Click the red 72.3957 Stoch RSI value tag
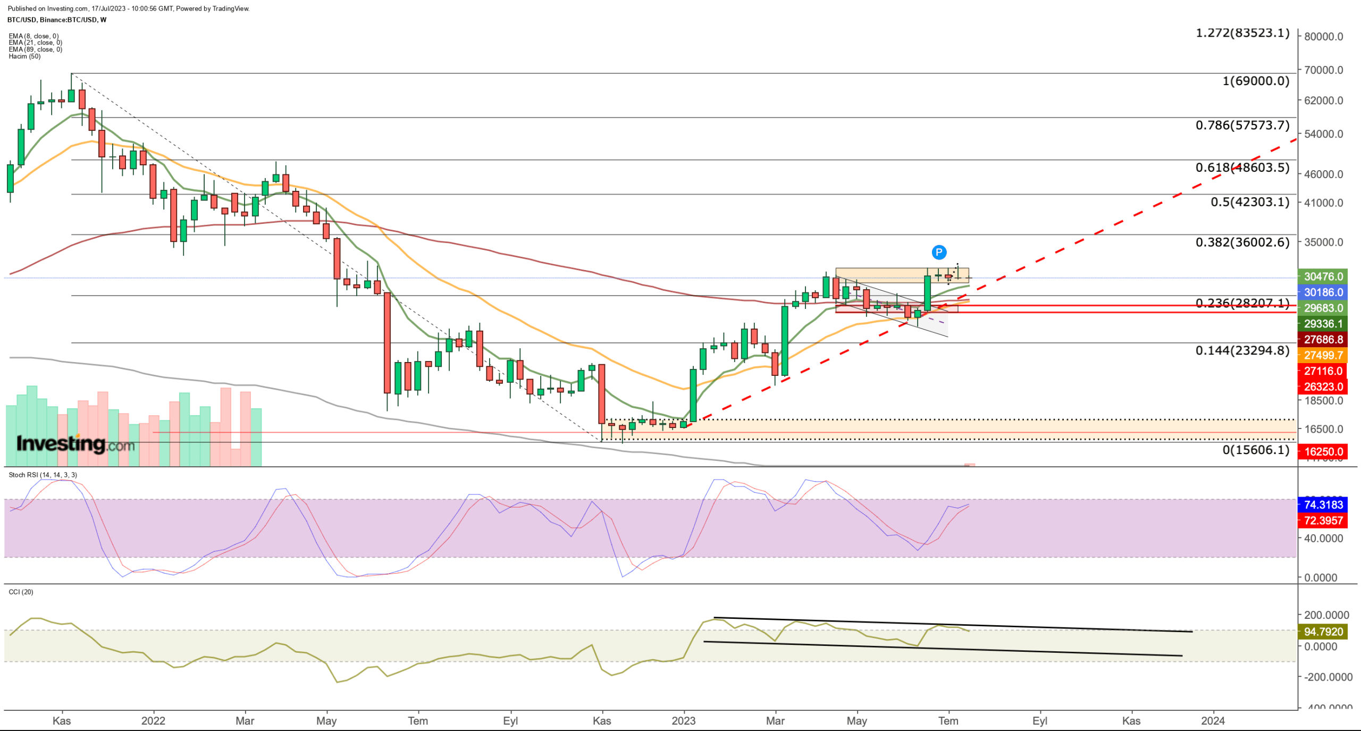The width and height of the screenshot is (1361, 731). tap(1323, 520)
